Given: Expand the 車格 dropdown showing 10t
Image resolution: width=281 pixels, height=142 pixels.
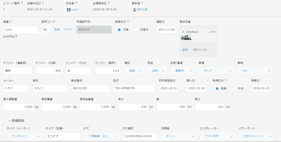Looking at the screenshot, I should point(255,71).
